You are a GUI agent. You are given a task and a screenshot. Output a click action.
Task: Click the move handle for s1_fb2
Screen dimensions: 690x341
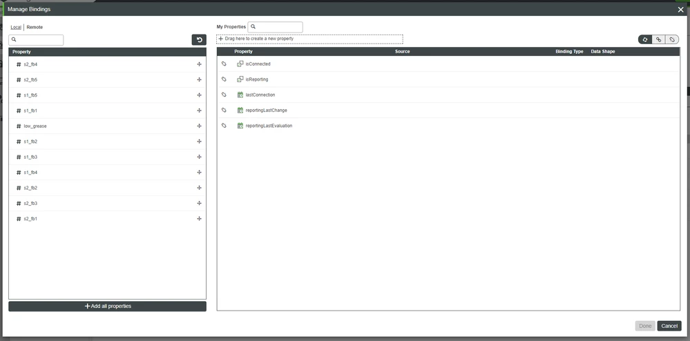(x=200, y=142)
